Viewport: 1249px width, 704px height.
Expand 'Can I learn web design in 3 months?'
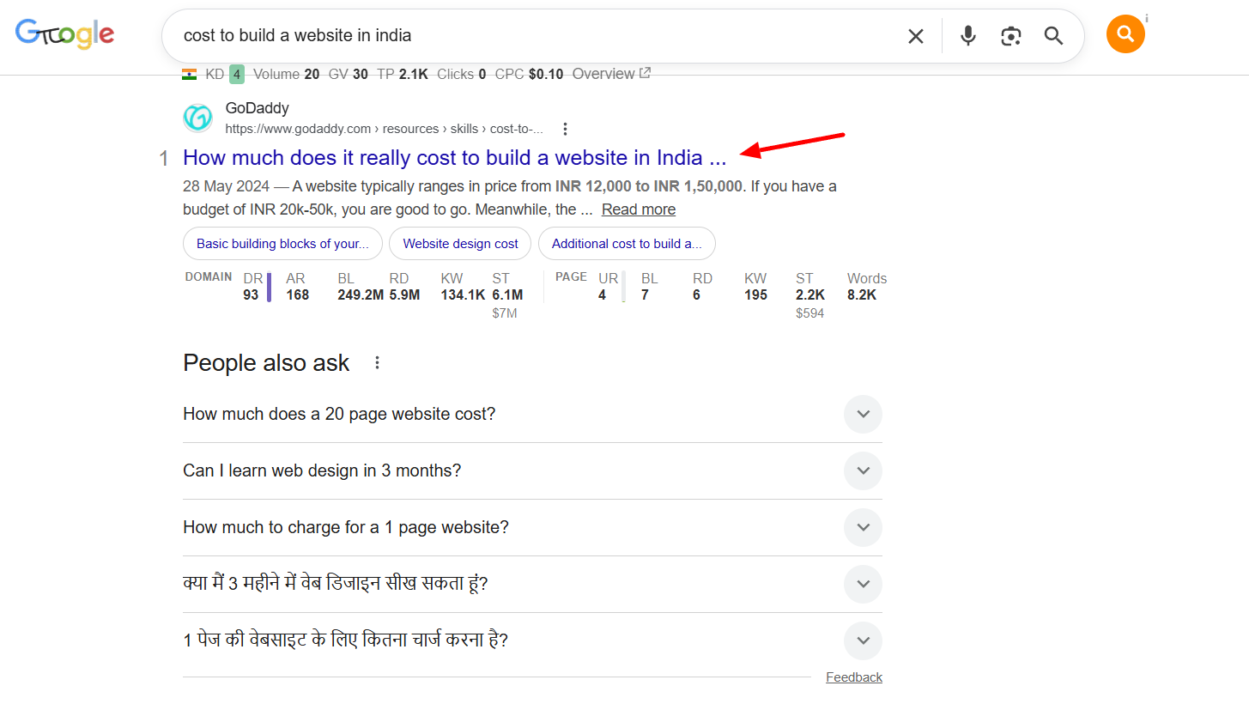pos(863,470)
